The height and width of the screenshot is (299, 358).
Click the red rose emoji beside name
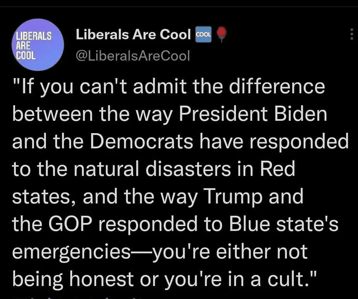221,34
